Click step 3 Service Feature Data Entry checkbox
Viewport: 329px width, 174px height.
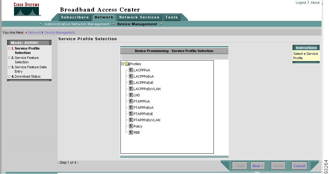tap(9, 67)
